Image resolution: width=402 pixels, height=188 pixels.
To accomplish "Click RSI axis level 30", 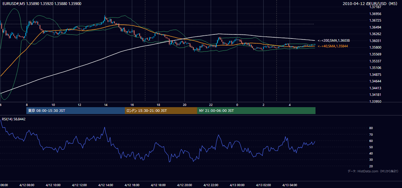I will click(x=371, y=160).
